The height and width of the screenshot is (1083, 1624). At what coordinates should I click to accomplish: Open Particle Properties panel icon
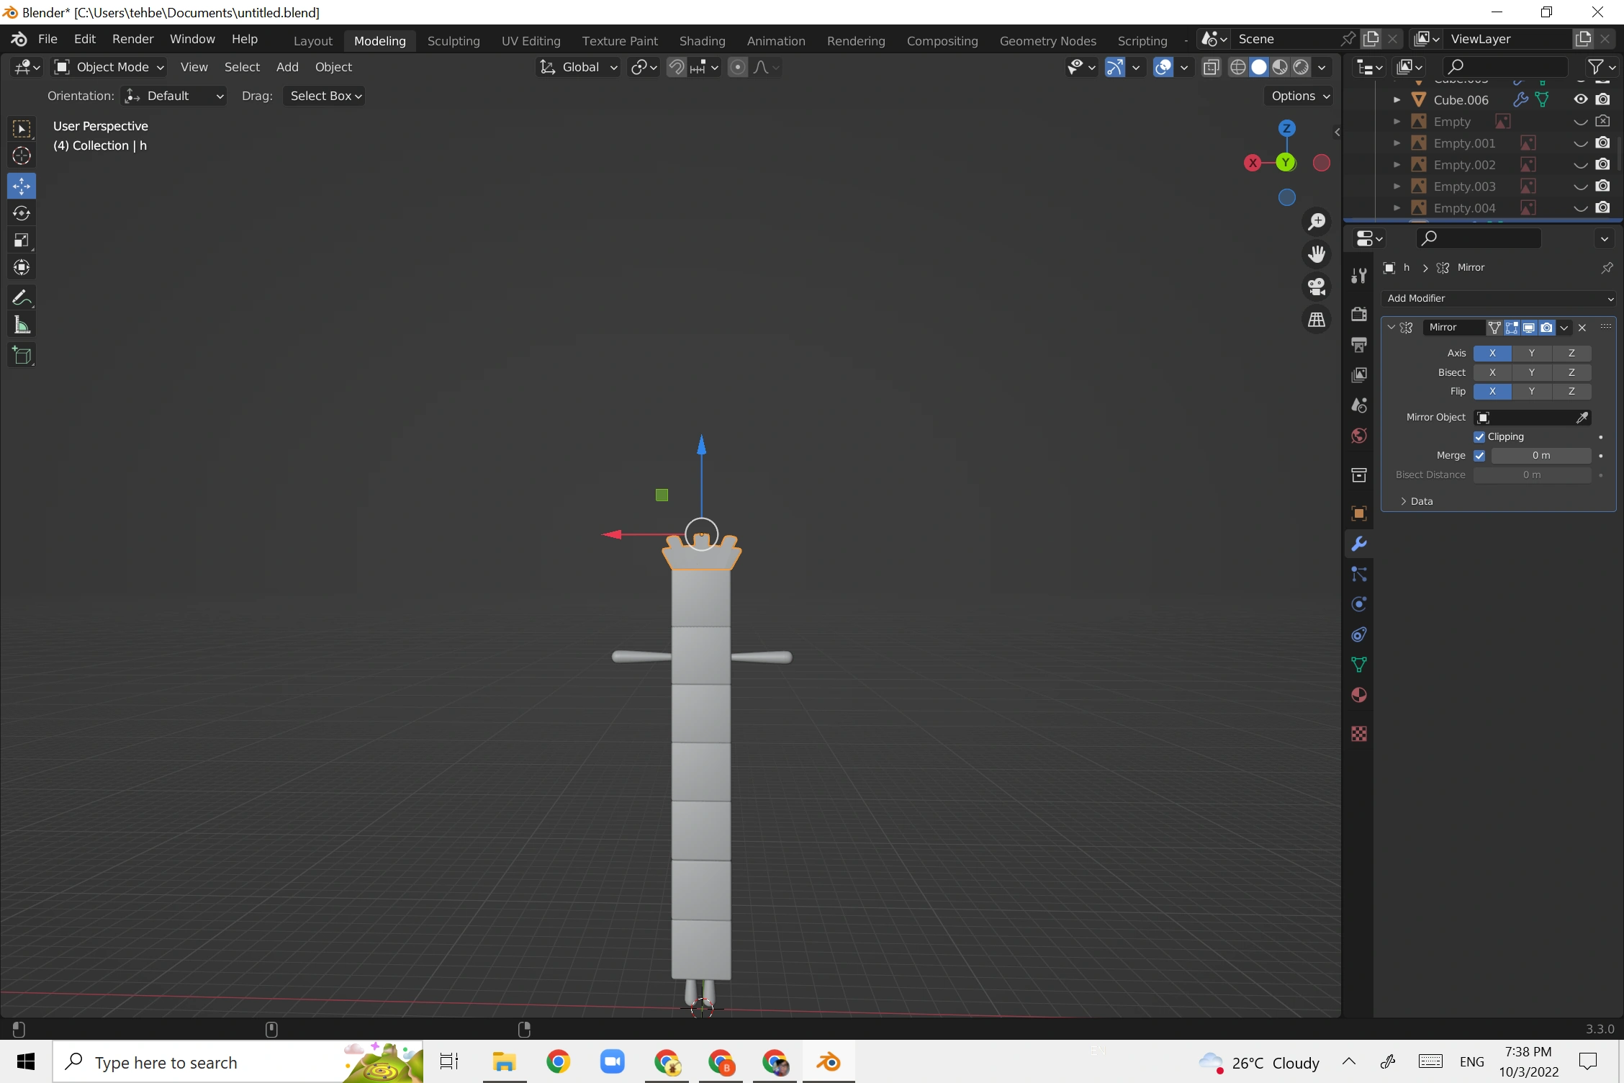(1358, 574)
